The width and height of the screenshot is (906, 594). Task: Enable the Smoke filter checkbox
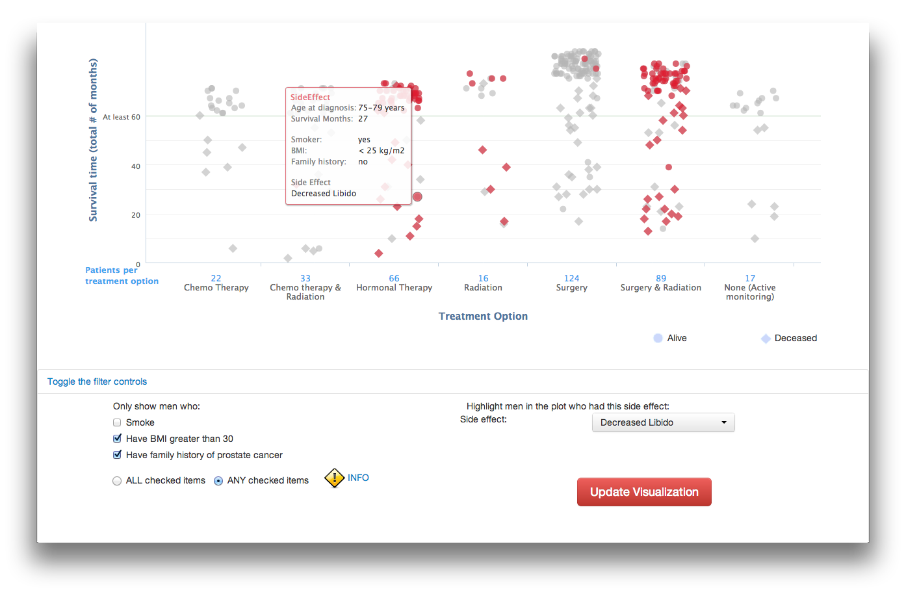click(x=117, y=422)
